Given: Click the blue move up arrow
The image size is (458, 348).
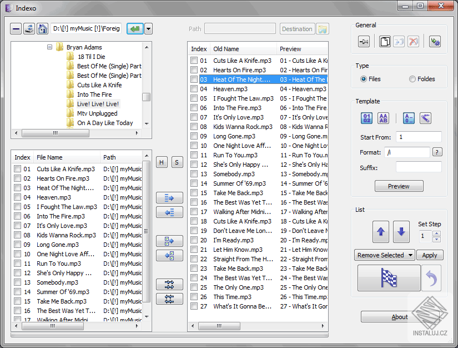Looking at the screenshot, I should (380, 232).
